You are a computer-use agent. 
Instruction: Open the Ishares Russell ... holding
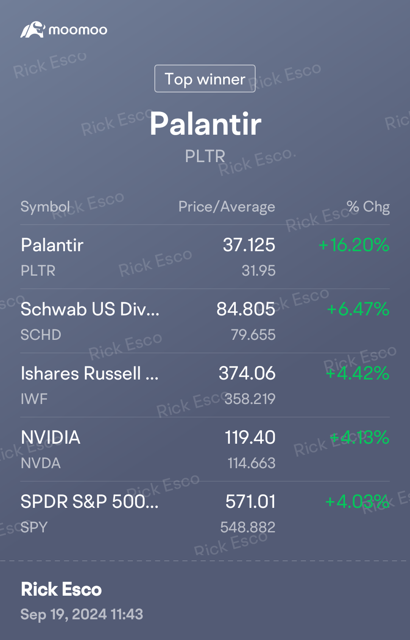(89, 374)
